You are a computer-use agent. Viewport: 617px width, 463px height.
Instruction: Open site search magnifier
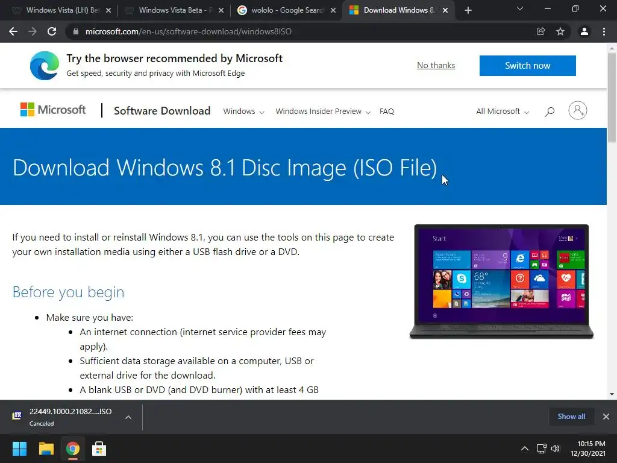tap(550, 112)
